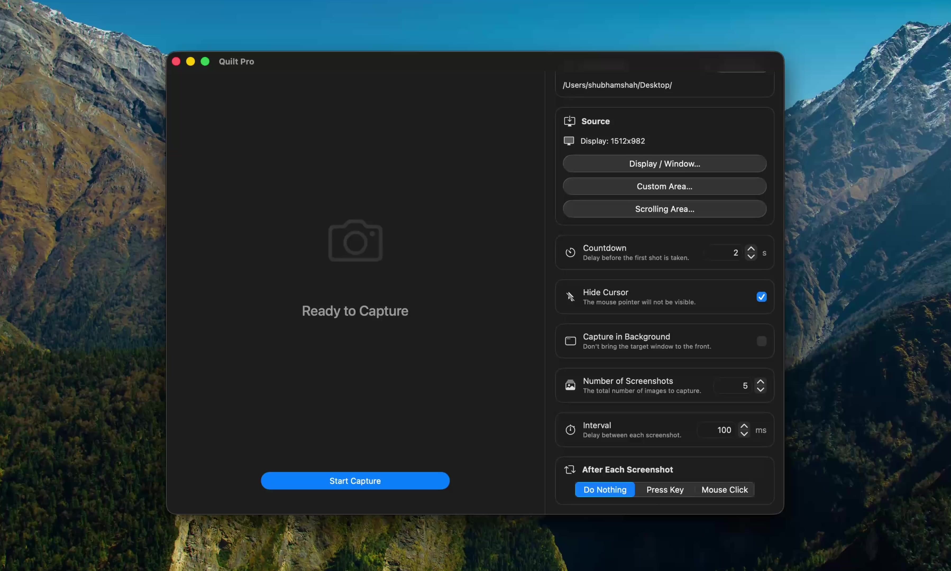The height and width of the screenshot is (571, 951).
Task: Open the Scrolling Area… source picker
Action: coord(665,209)
